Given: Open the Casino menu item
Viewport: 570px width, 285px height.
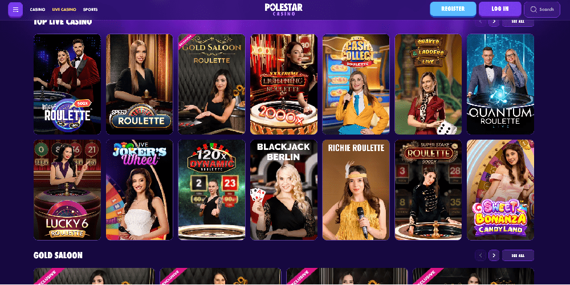Looking at the screenshot, I should coord(38,10).
